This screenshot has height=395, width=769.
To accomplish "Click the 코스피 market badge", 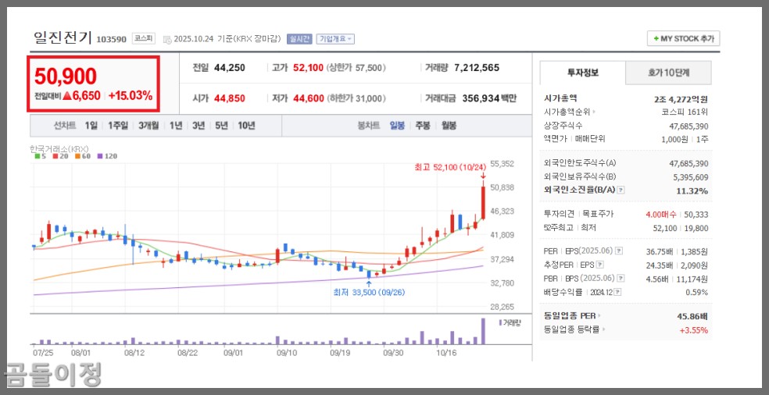I will (144, 39).
